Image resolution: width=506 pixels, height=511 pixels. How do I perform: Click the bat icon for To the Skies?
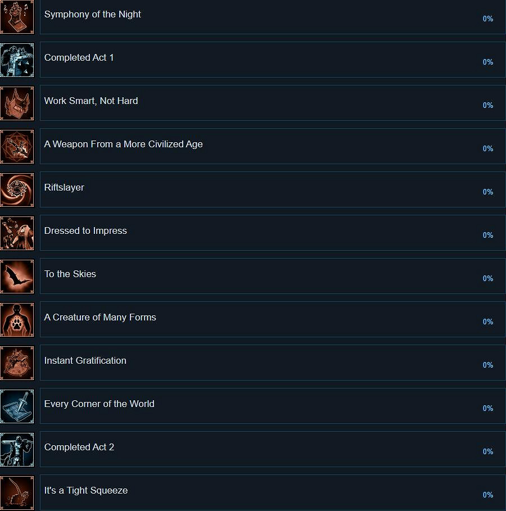17,276
